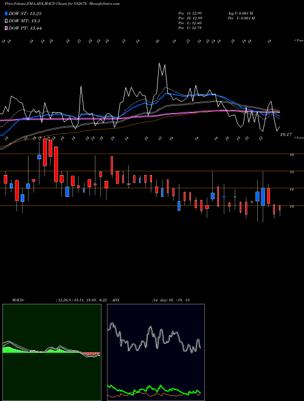Click the 19.17 value label

coord(286,134)
